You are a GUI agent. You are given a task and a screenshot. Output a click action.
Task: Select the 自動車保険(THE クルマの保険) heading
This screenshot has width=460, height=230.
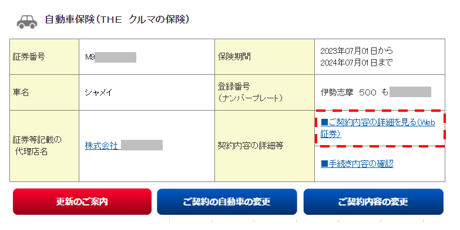[117, 19]
